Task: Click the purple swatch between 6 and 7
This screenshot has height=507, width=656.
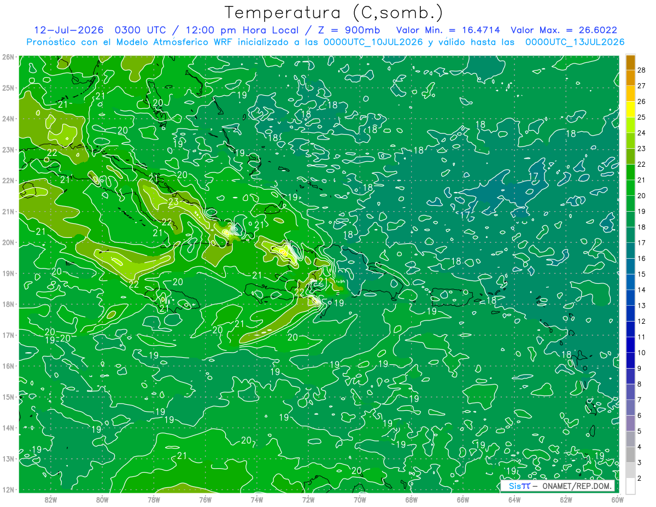Action: click(x=630, y=407)
